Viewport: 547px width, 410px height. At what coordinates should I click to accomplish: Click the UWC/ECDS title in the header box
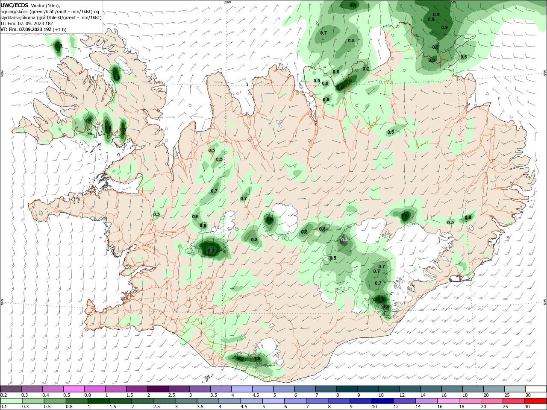(14, 5)
